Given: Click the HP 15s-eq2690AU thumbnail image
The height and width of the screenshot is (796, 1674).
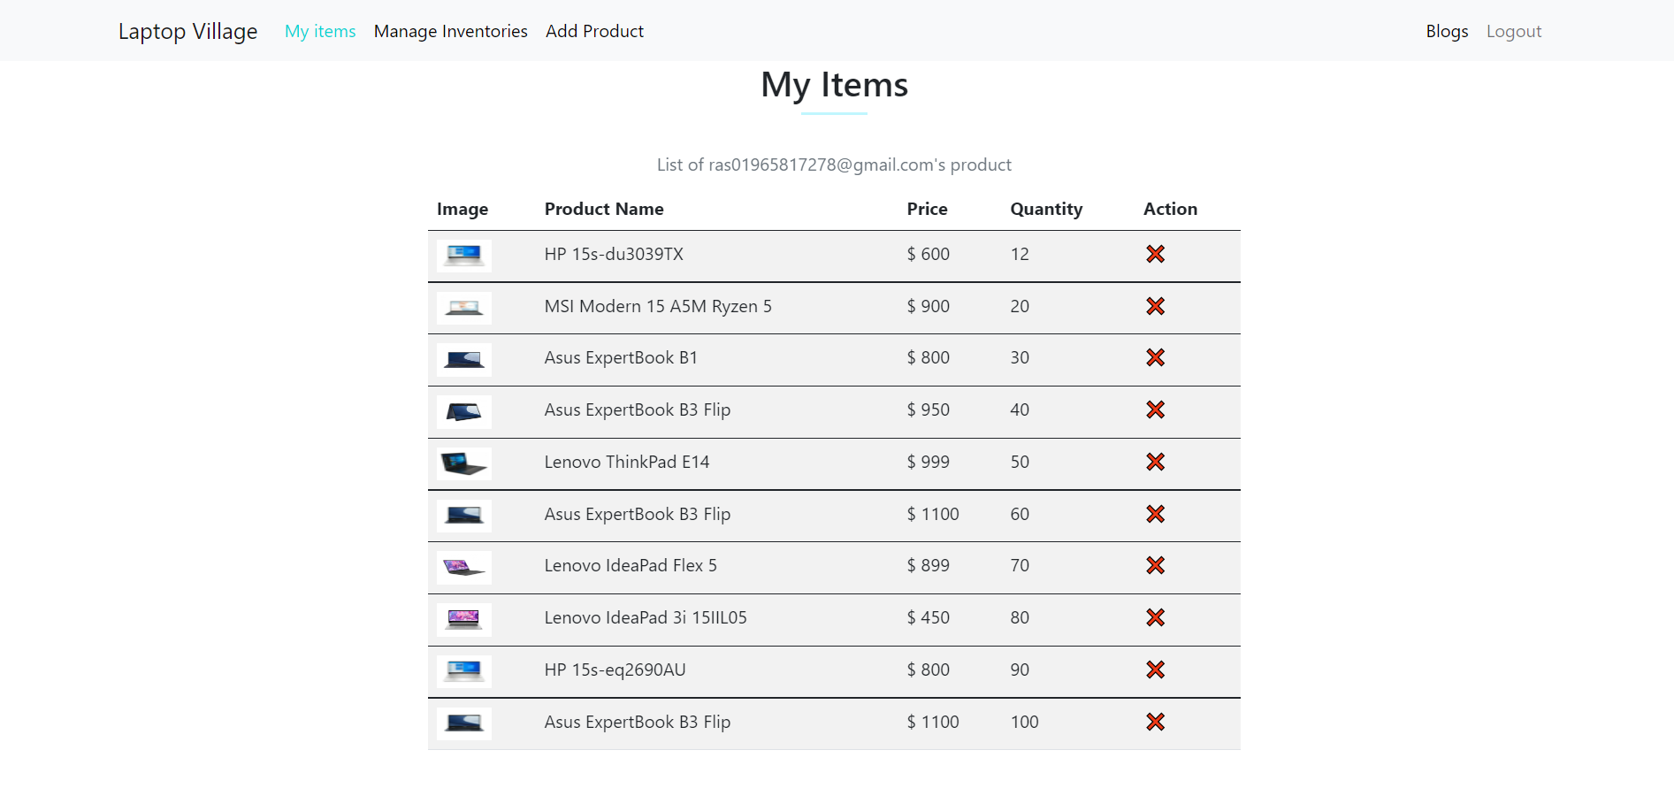Looking at the screenshot, I should point(464,671).
